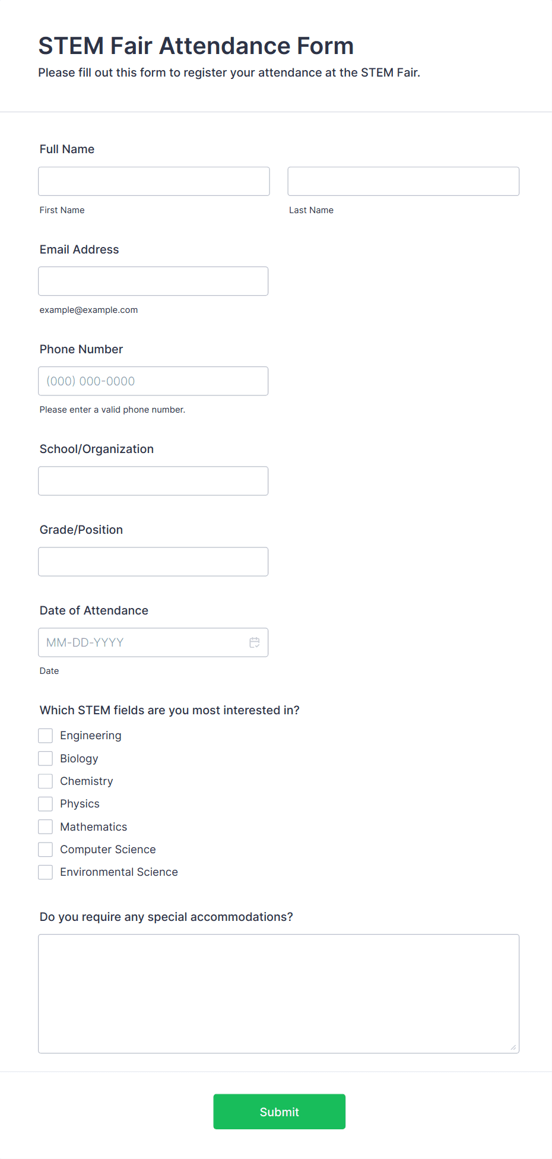Open the calendar date picker icon
This screenshot has height=1159, width=552.
click(x=255, y=642)
